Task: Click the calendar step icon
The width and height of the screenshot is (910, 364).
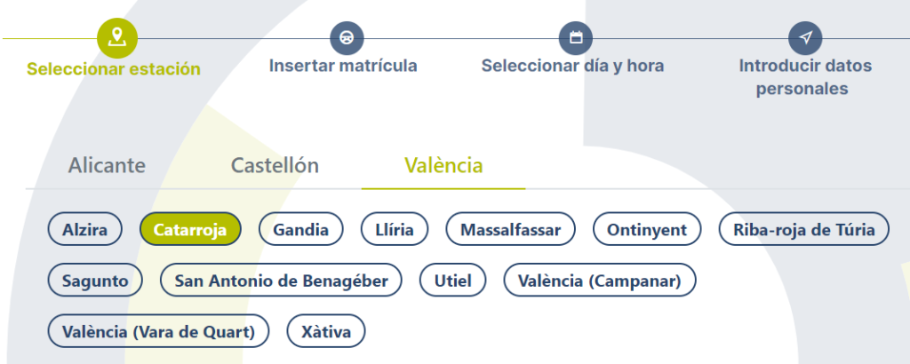Action: (x=575, y=38)
